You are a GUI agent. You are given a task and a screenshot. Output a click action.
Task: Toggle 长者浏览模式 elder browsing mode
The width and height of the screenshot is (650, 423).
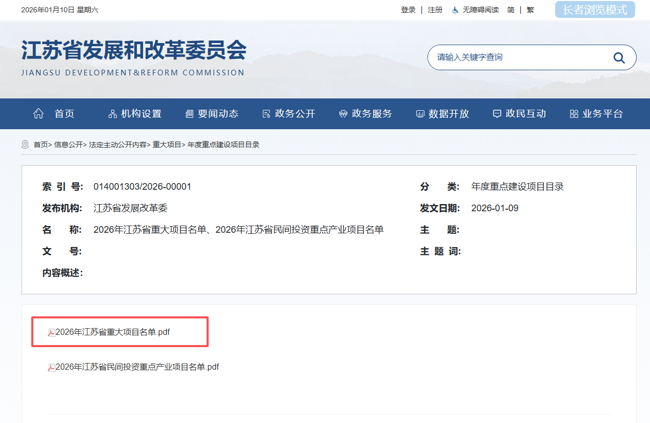pyautogui.click(x=595, y=10)
